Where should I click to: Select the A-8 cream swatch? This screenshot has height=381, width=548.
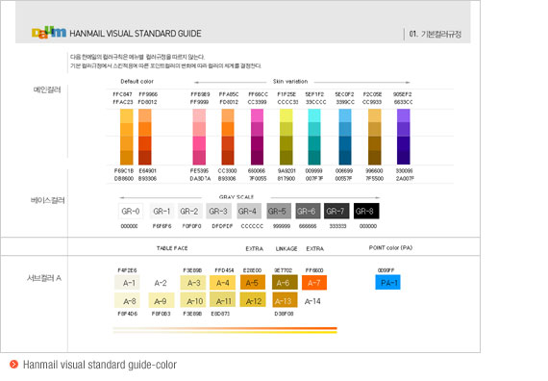click(x=127, y=300)
